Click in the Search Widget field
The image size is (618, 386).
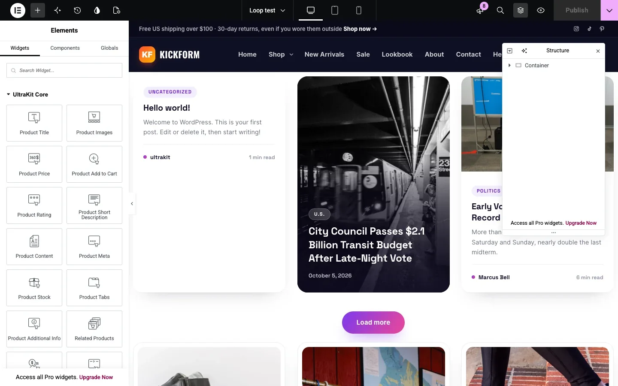64,70
